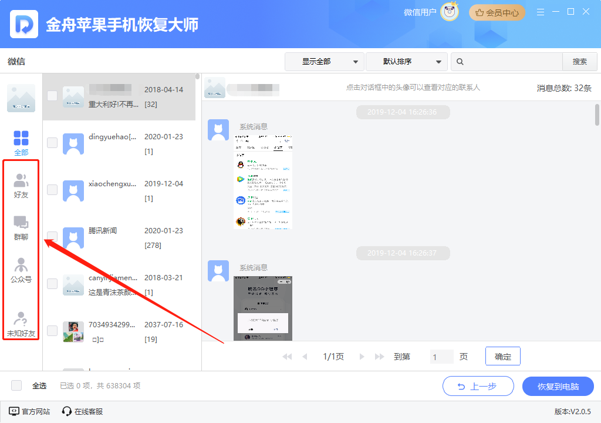The height and width of the screenshot is (423, 601).
Task: Open 在线客服 online support
Action: pos(82,411)
